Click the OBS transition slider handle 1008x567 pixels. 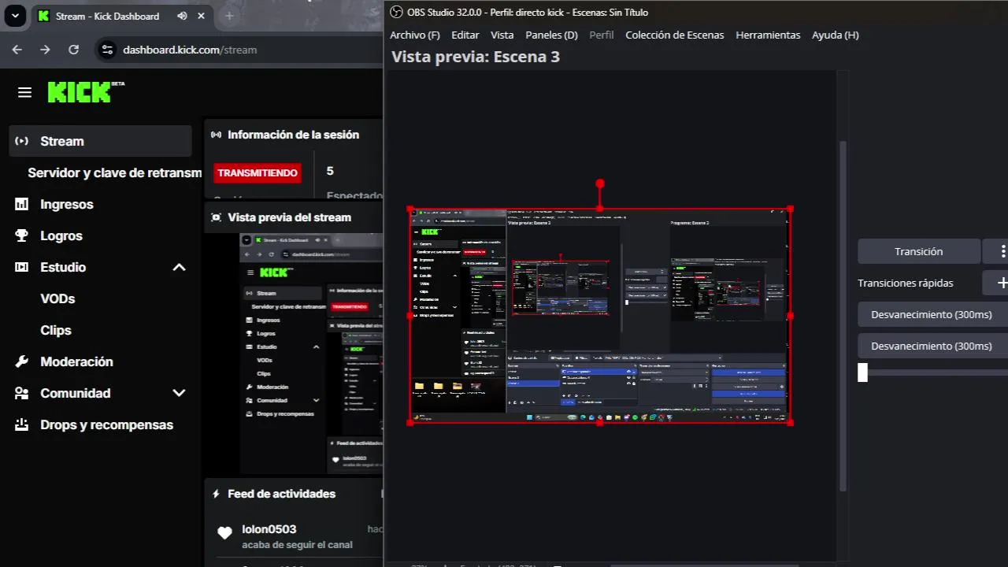tap(862, 372)
